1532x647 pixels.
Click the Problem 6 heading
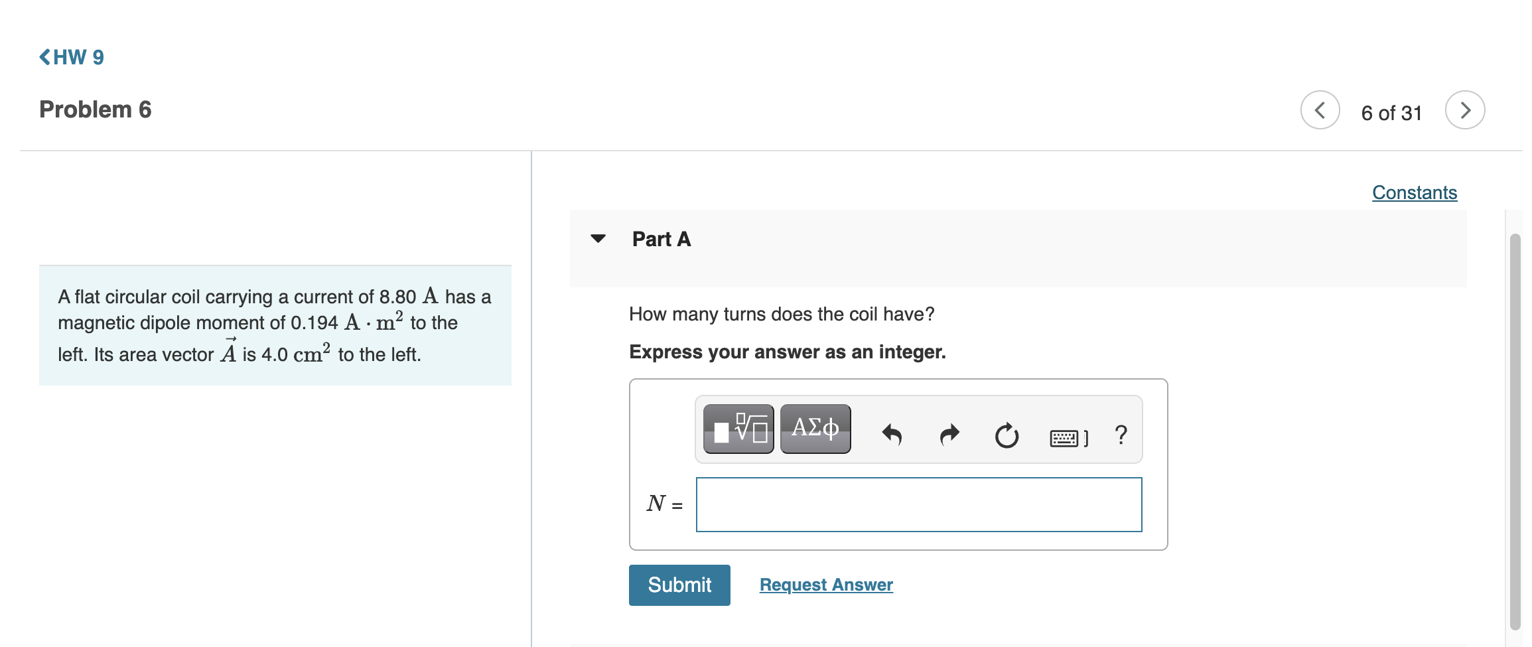point(96,109)
